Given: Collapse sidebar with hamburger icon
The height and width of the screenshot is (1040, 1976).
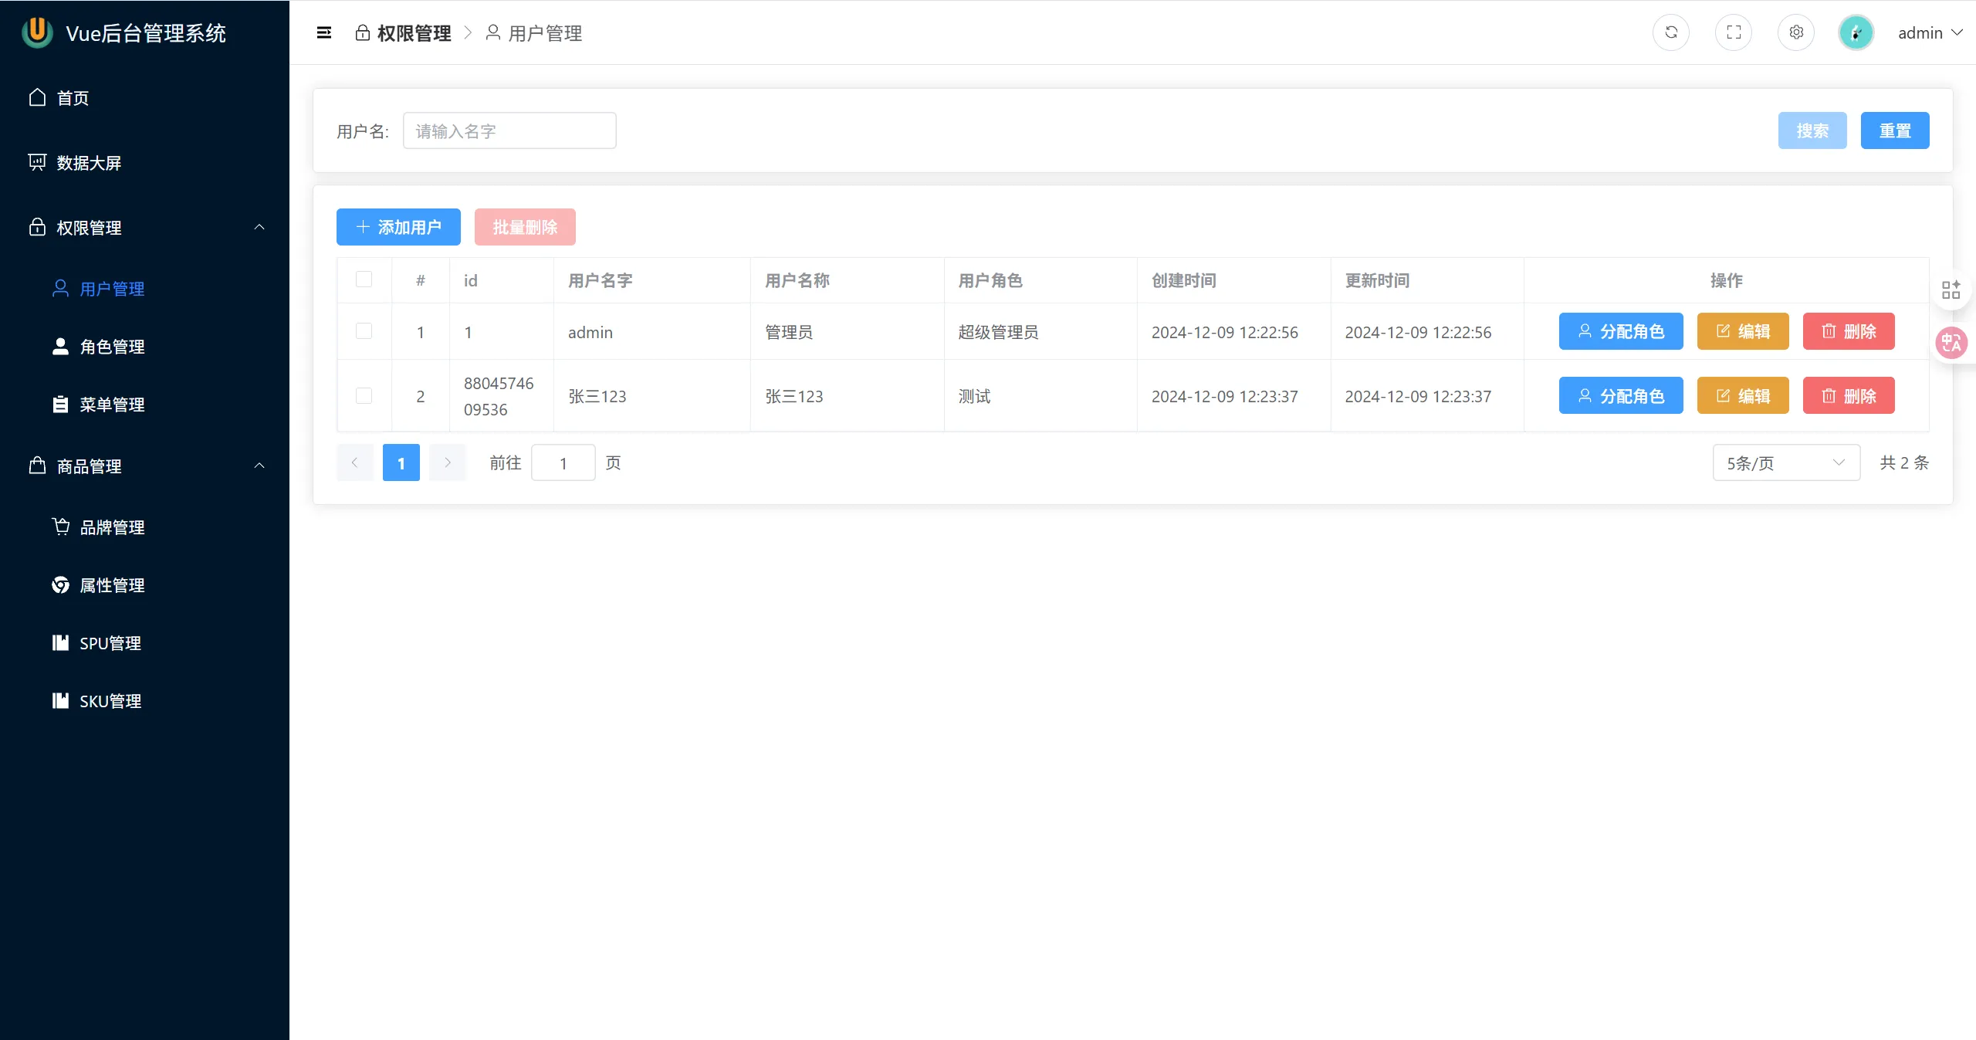Looking at the screenshot, I should pyautogui.click(x=324, y=32).
